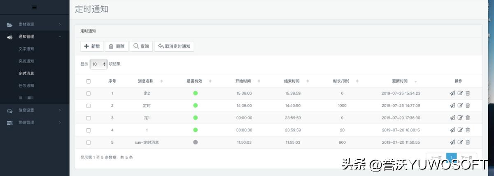Image resolution: width=494 pixels, height=176 pixels.
Task: Expand the 终端管理 sidebar chevron
Action: tap(60, 122)
